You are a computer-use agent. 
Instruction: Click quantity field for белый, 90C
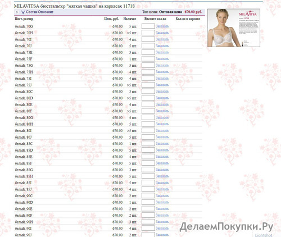pyautogui.click(x=148, y=195)
